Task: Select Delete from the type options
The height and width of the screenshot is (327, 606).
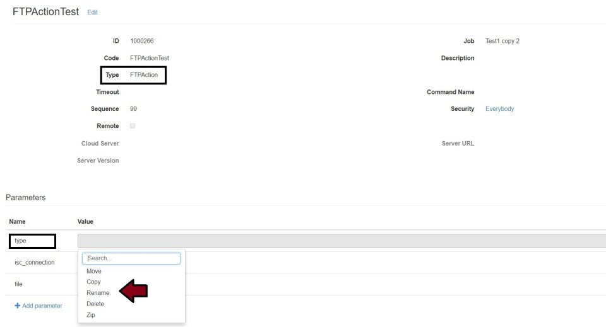Action: pos(95,304)
